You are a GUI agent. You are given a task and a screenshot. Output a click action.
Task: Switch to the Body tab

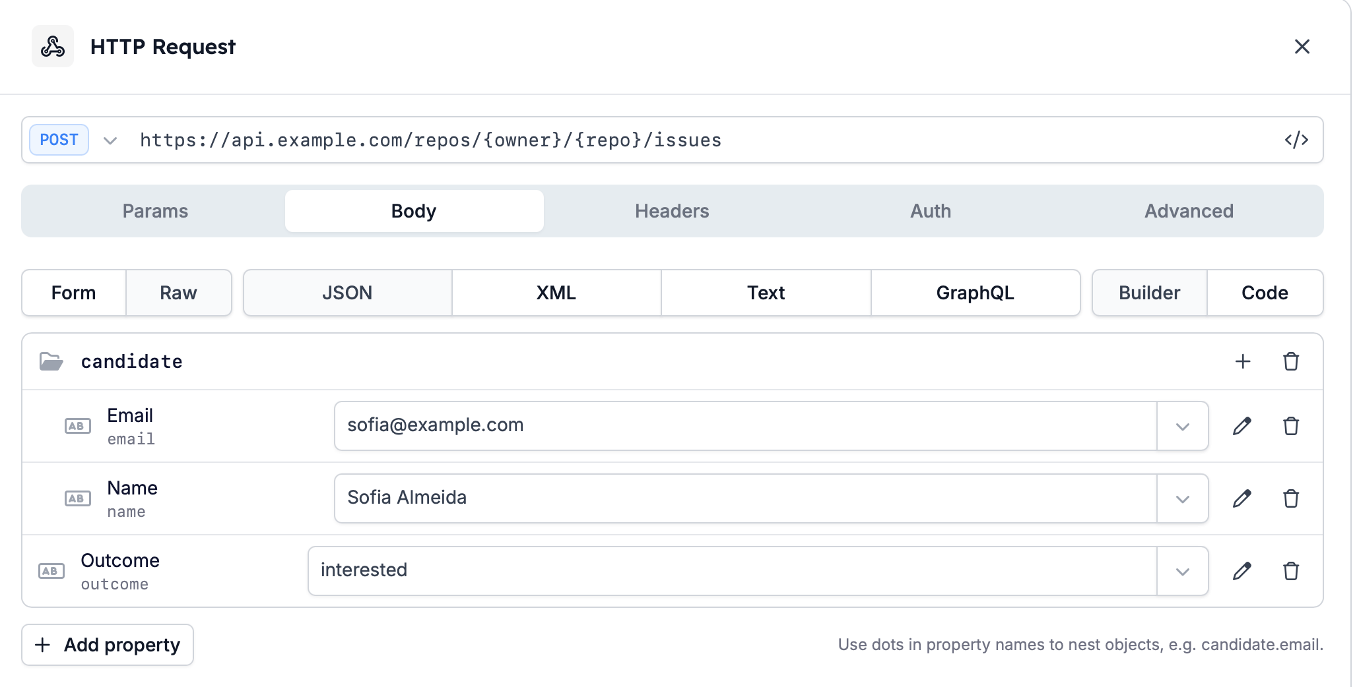coord(414,211)
